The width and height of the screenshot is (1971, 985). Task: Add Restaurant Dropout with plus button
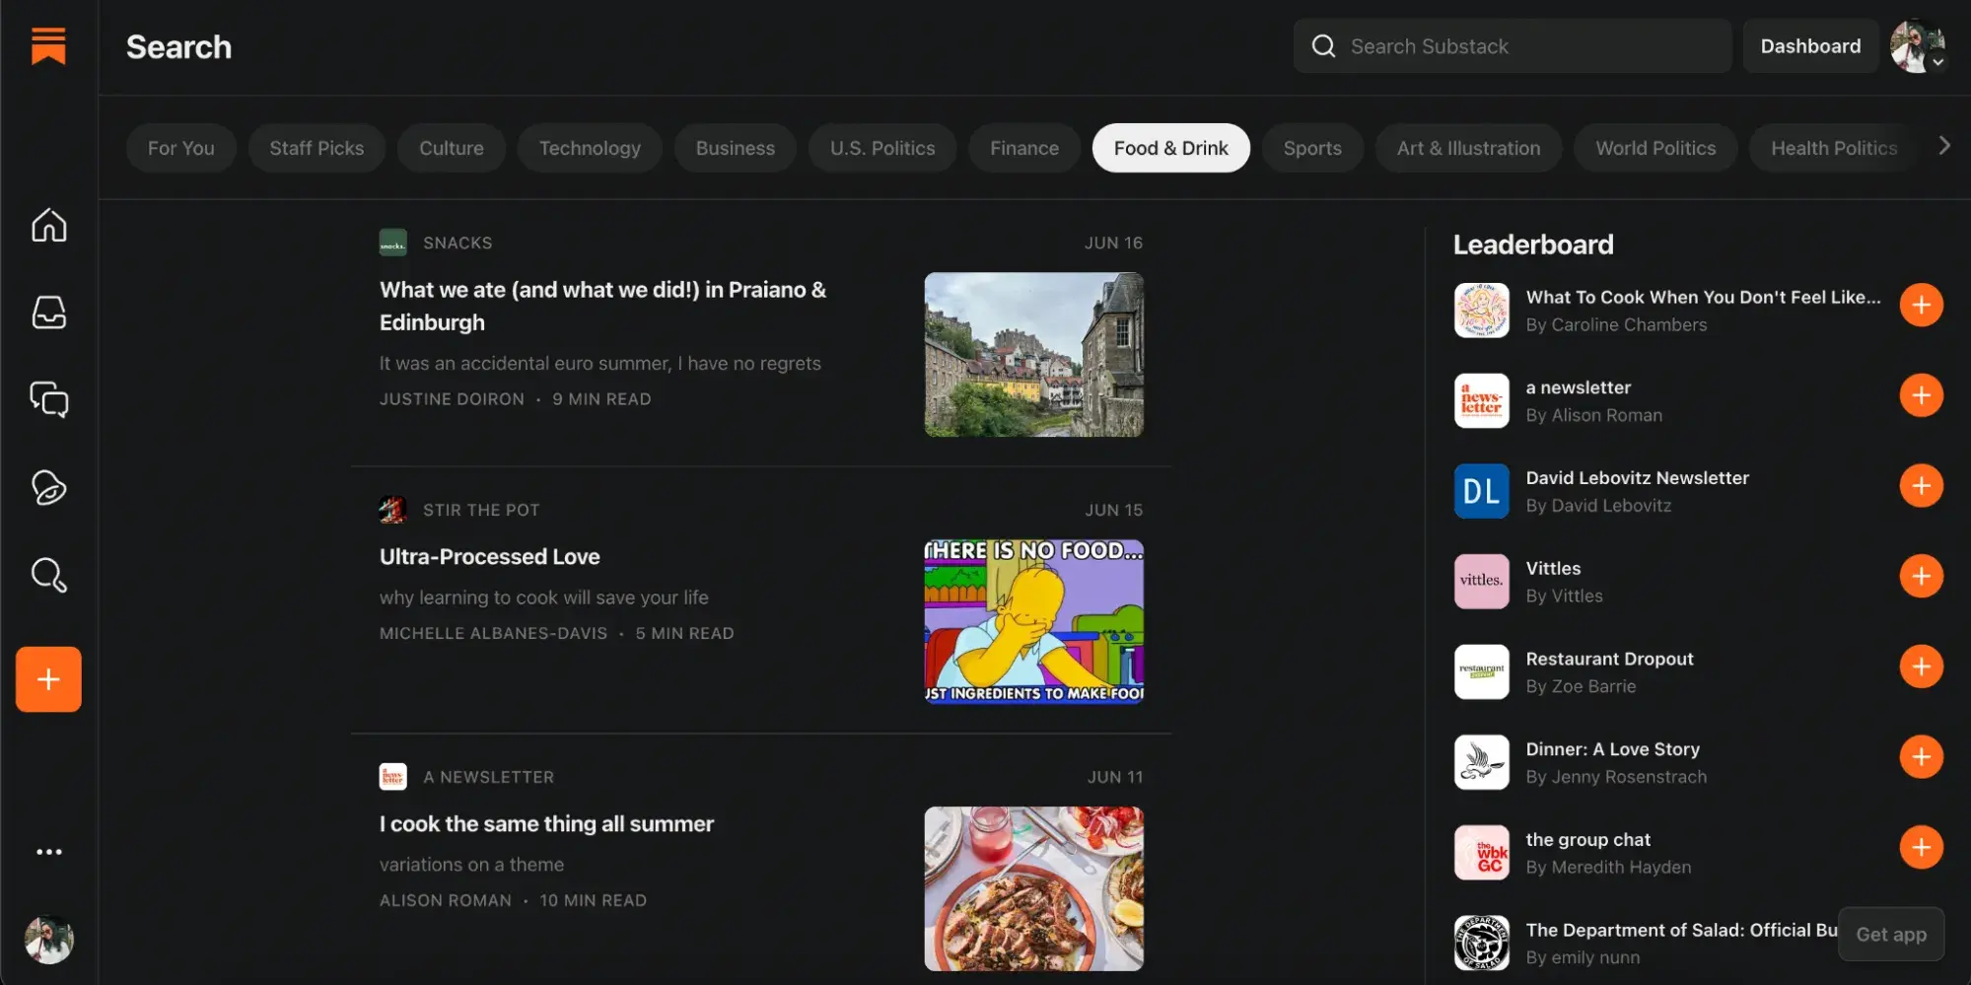click(1921, 667)
